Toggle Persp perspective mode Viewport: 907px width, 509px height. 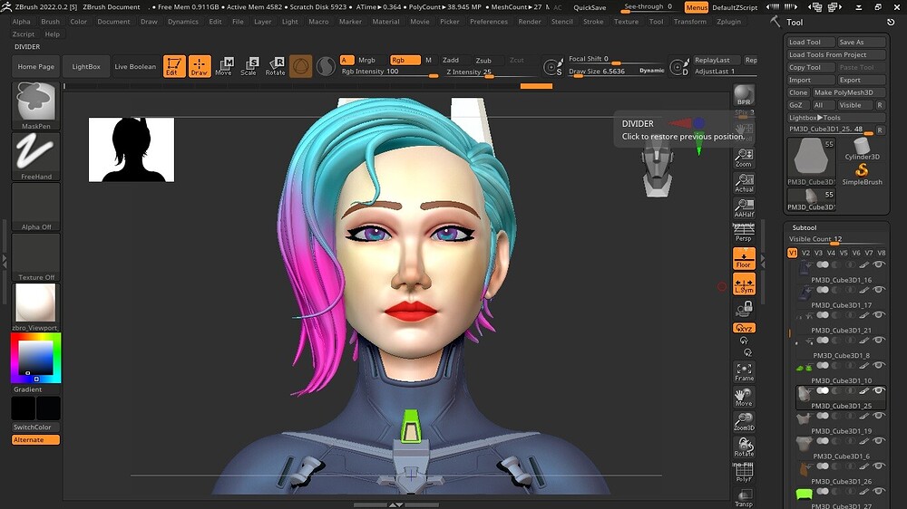click(744, 232)
